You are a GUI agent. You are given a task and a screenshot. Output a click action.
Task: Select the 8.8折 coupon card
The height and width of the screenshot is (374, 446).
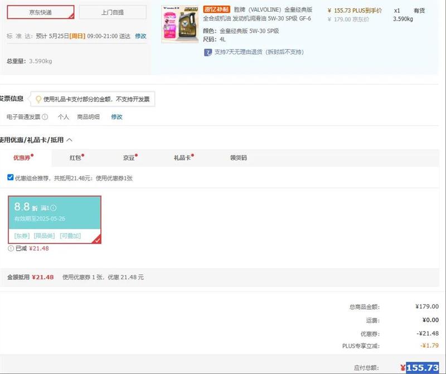point(55,220)
